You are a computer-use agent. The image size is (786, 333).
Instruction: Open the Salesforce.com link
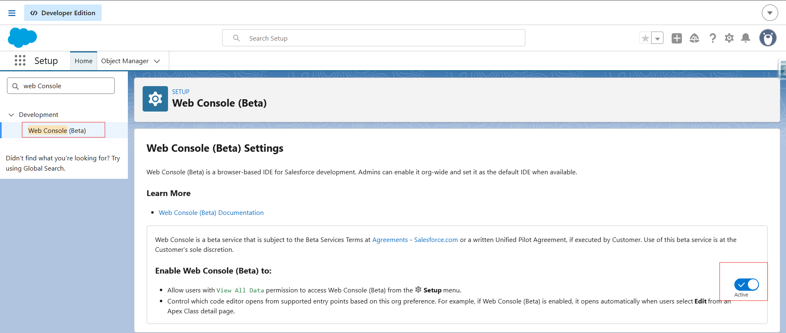[x=436, y=239]
